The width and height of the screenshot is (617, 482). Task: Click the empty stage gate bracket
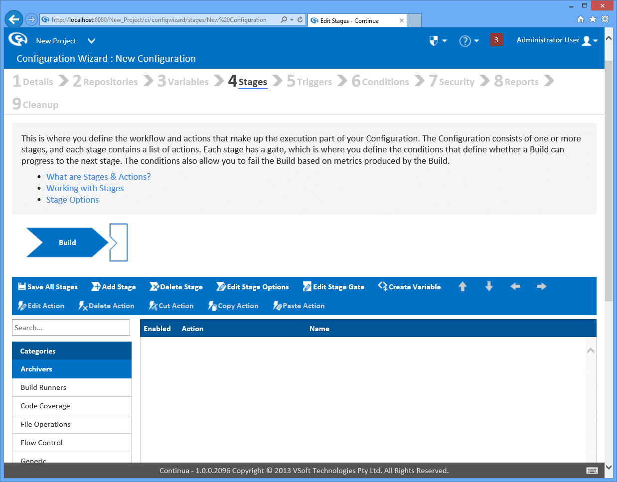(x=119, y=242)
